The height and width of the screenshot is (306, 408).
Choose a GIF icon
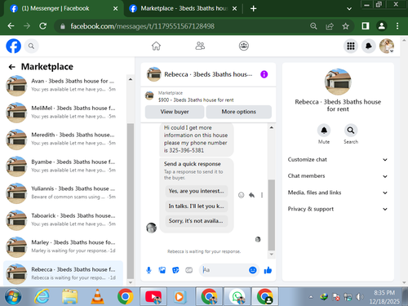[x=188, y=270]
